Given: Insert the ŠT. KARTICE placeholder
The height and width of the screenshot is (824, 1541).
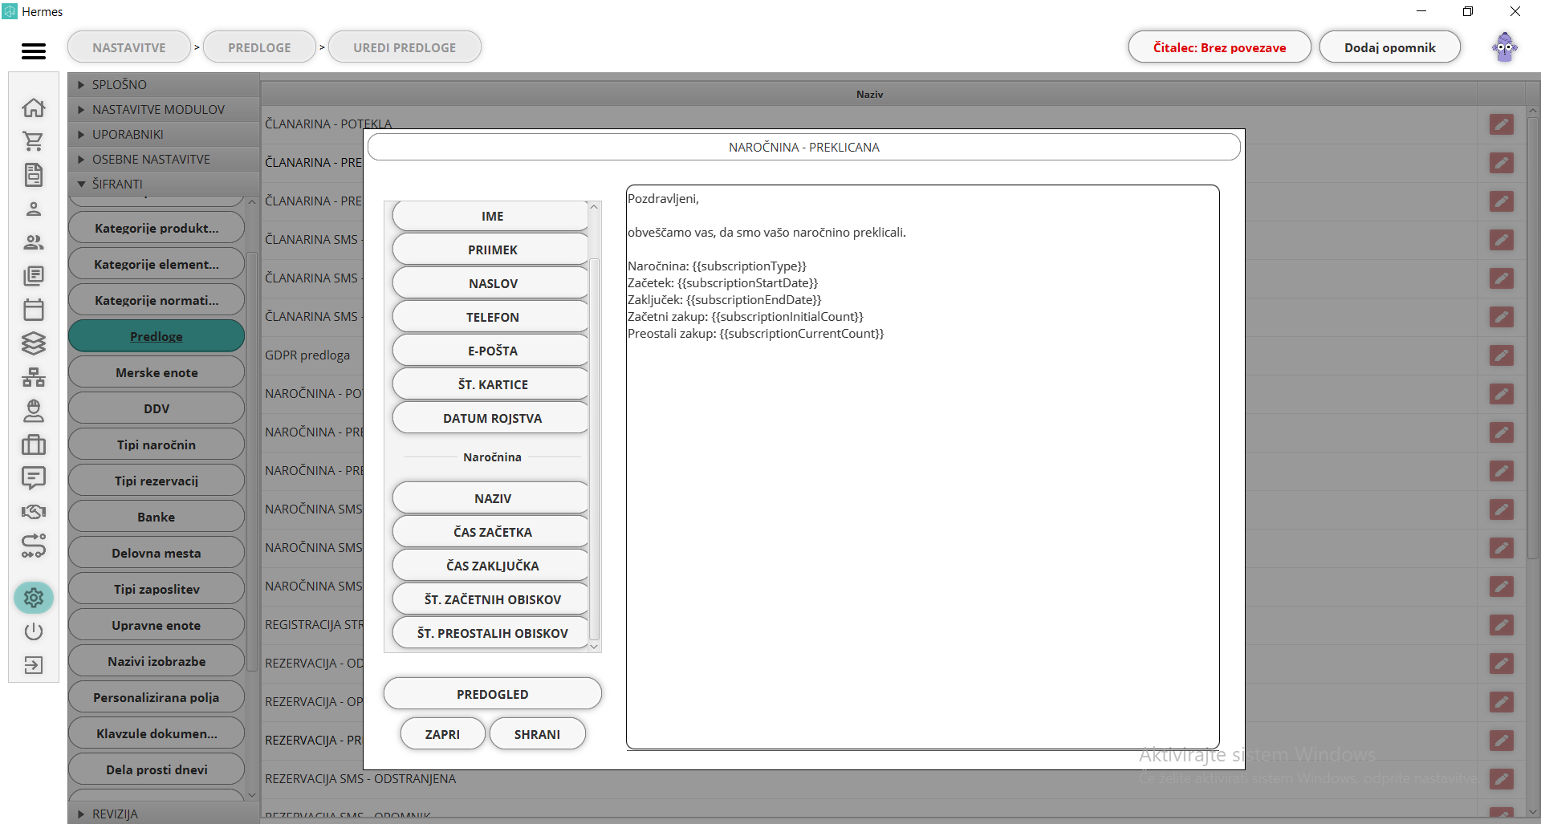Looking at the screenshot, I should pos(491,385).
